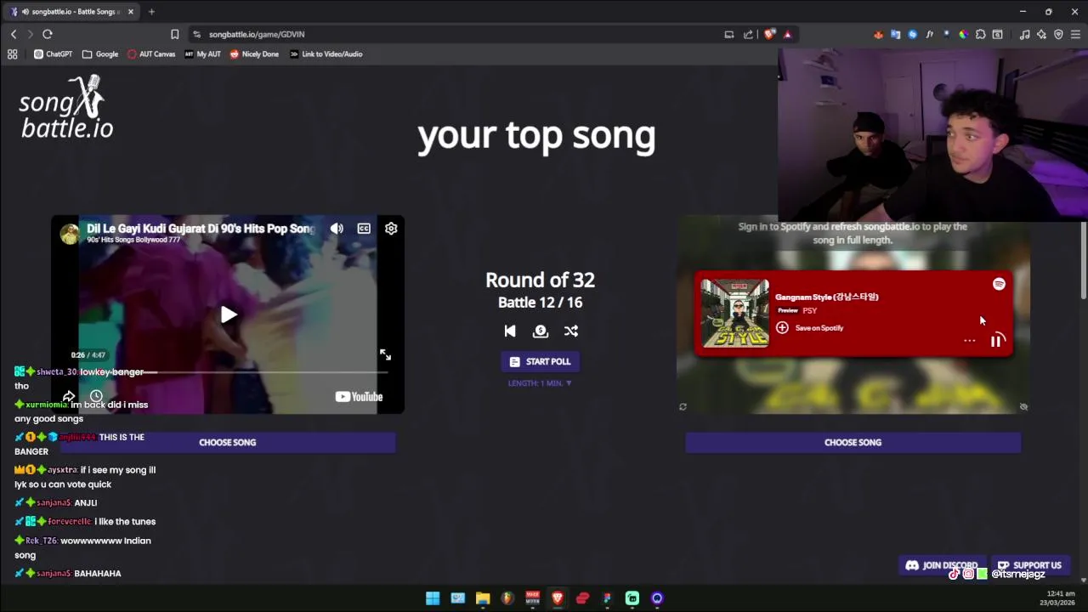Image resolution: width=1088 pixels, height=612 pixels.
Task: Open the browser hamburger menu
Action: [1075, 34]
